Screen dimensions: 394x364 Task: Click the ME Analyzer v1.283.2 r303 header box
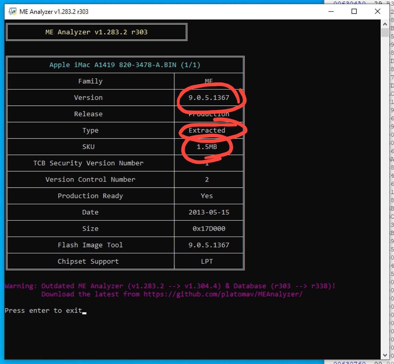click(x=97, y=32)
